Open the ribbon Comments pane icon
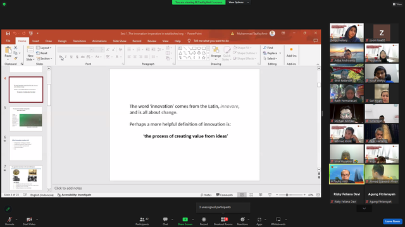Viewport: 405px width, 227px height. (x=315, y=40)
